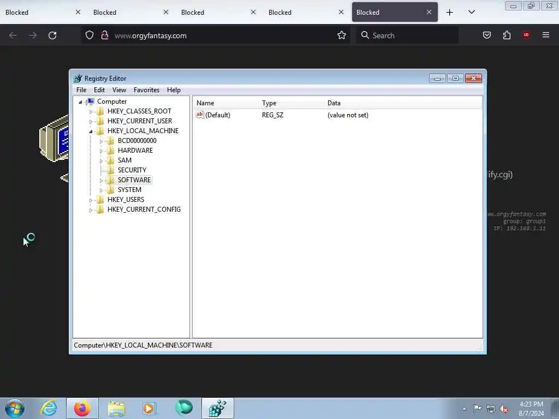Click the Firefox address bar URL
Viewport: 559px width, 419px height.
[x=151, y=35]
